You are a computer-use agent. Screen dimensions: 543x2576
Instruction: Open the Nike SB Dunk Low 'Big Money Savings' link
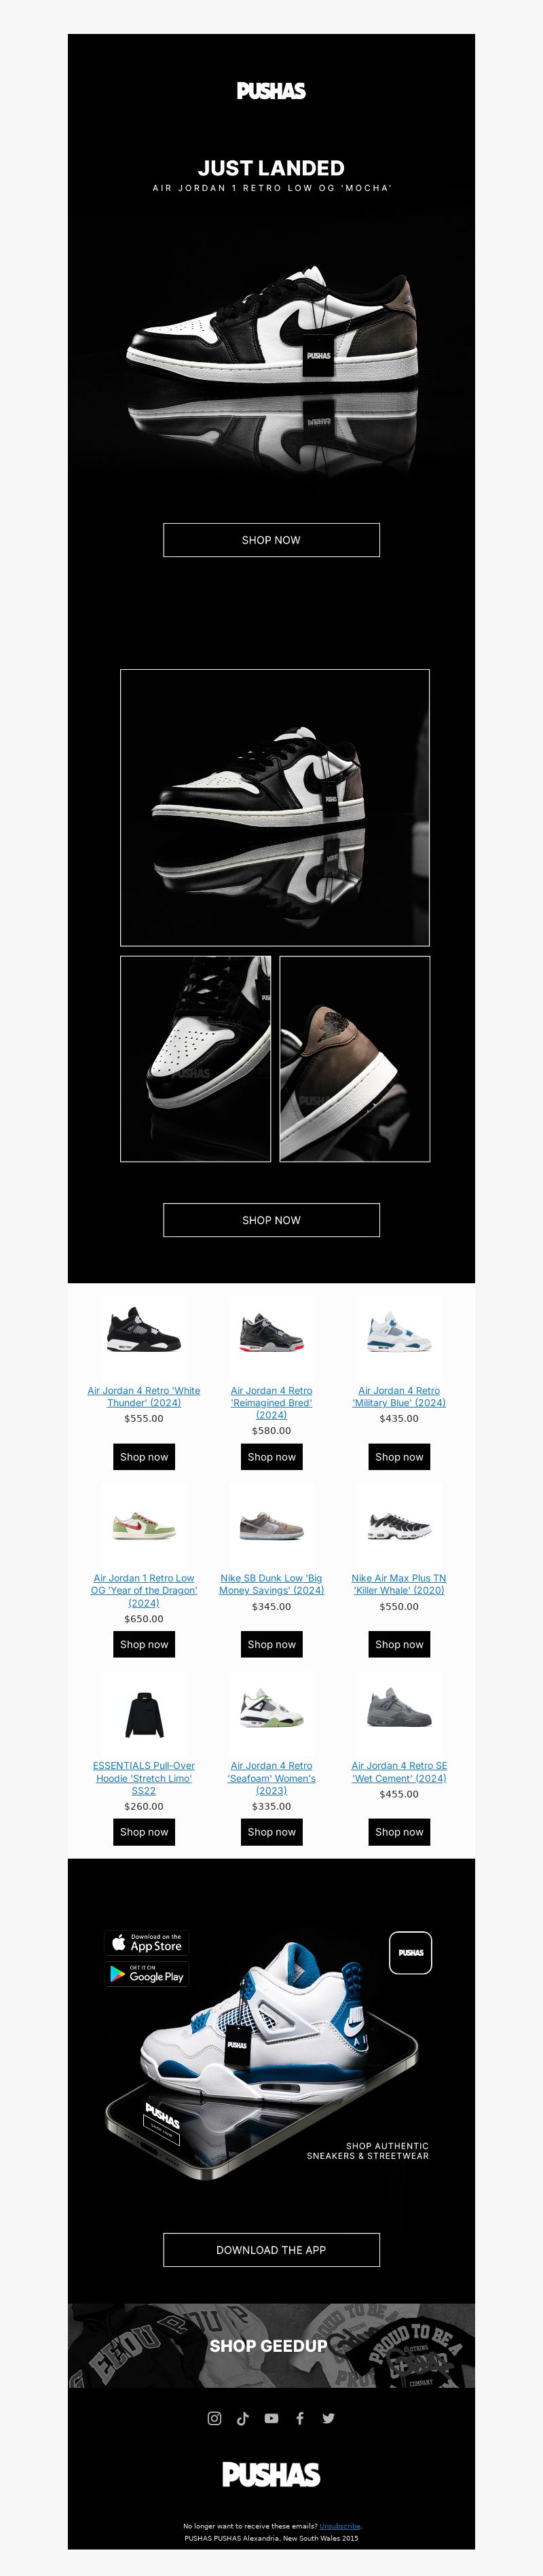click(271, 1584)
